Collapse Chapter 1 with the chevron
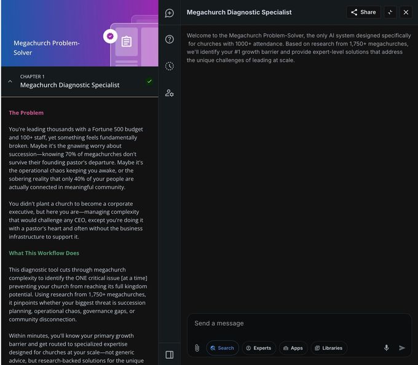418x365 pixels. coord(10,81)
